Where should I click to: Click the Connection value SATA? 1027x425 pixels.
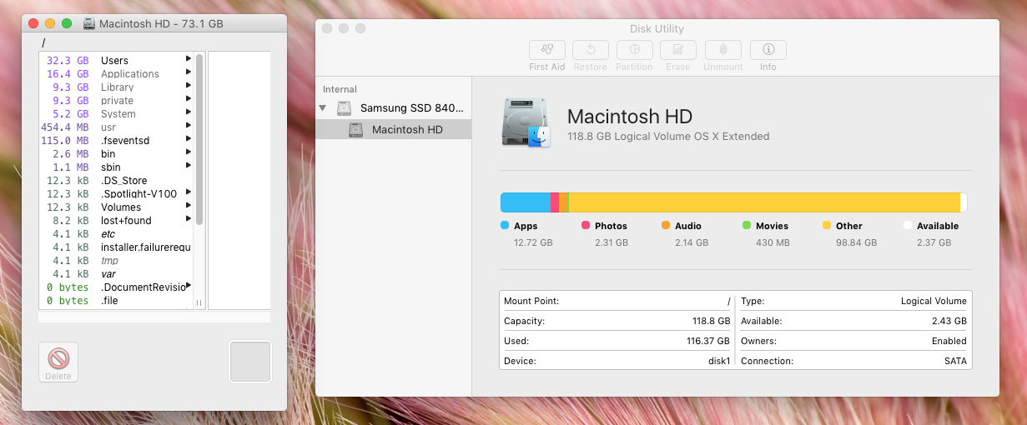[955, 361]
